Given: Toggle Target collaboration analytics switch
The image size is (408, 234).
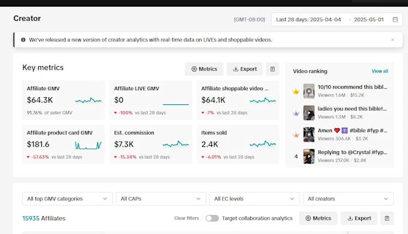Looking at the screenshot, I should coord(212,218).
